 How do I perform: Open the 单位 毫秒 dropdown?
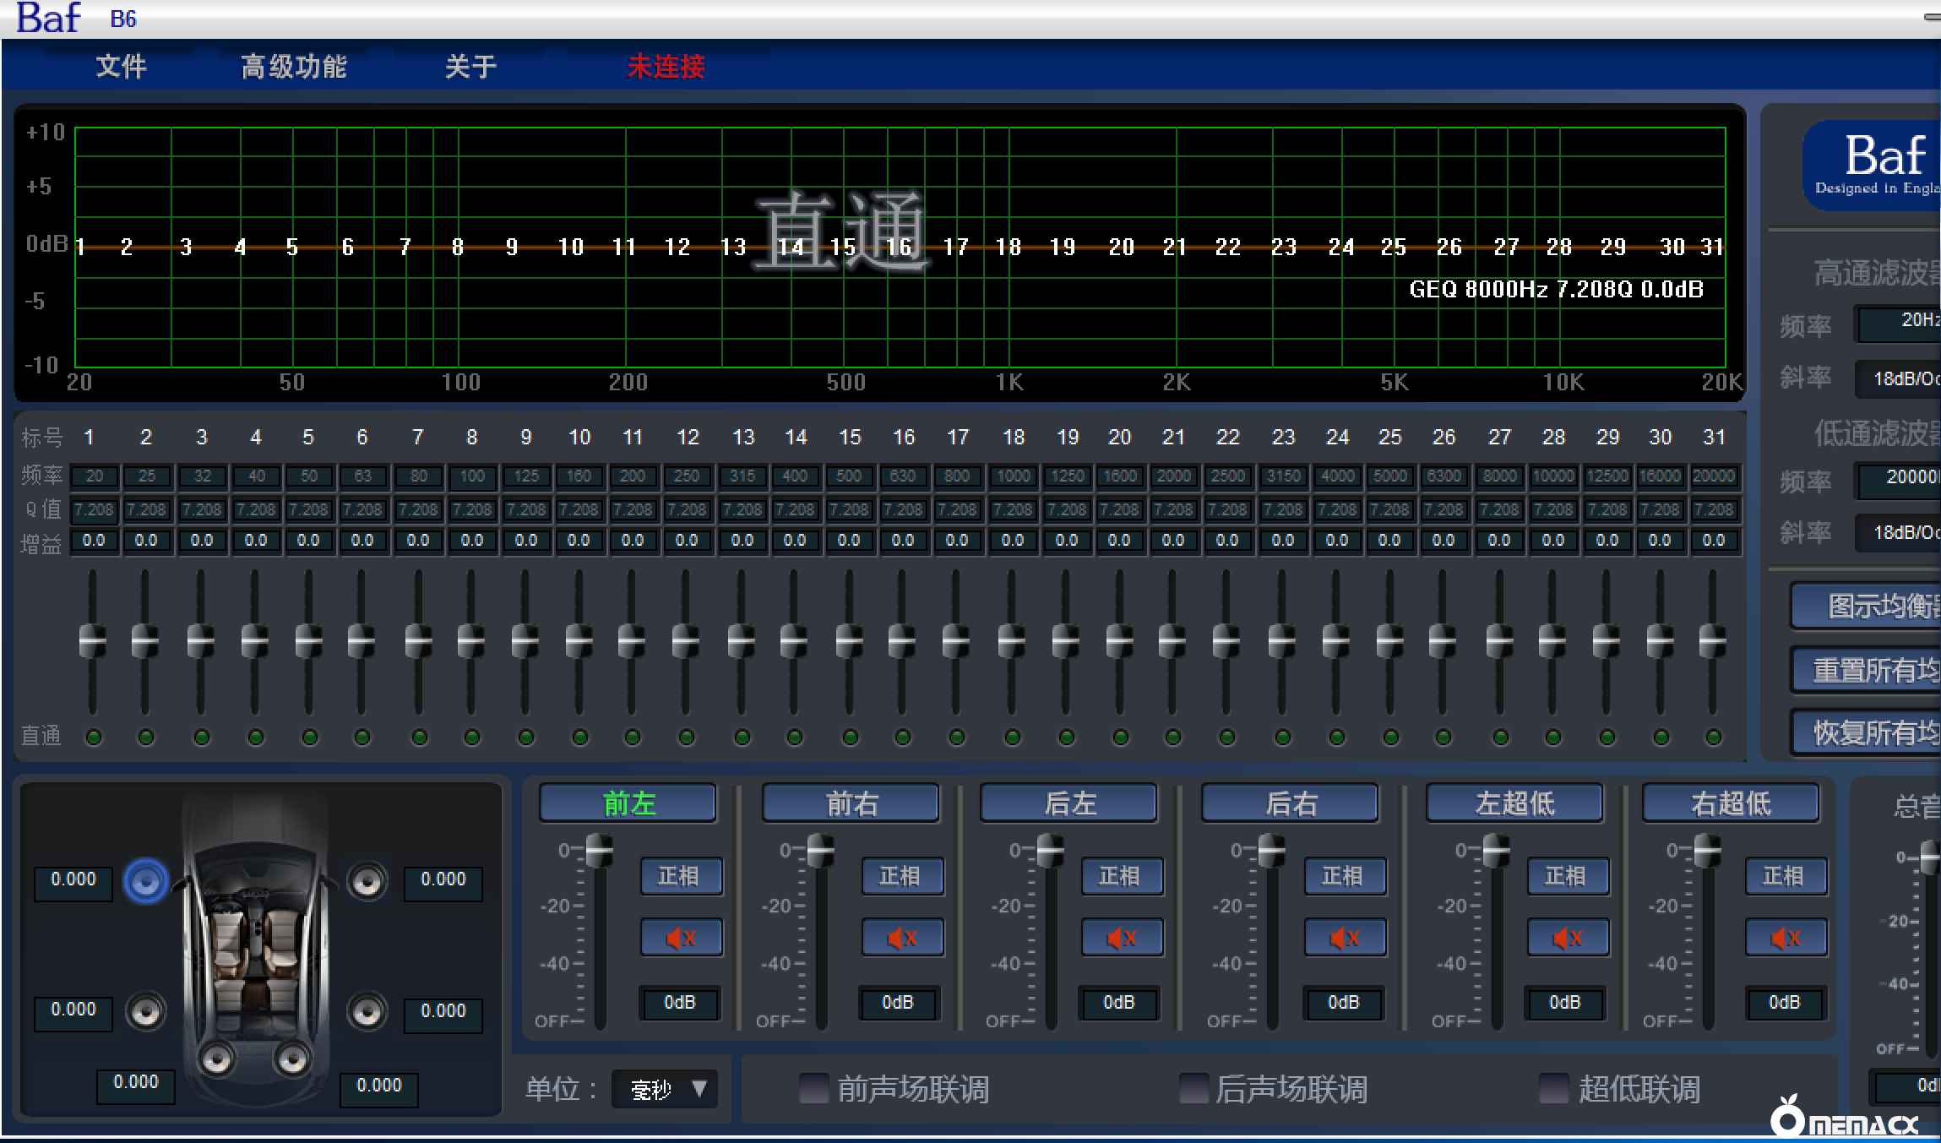click(x=665, y=1089)
